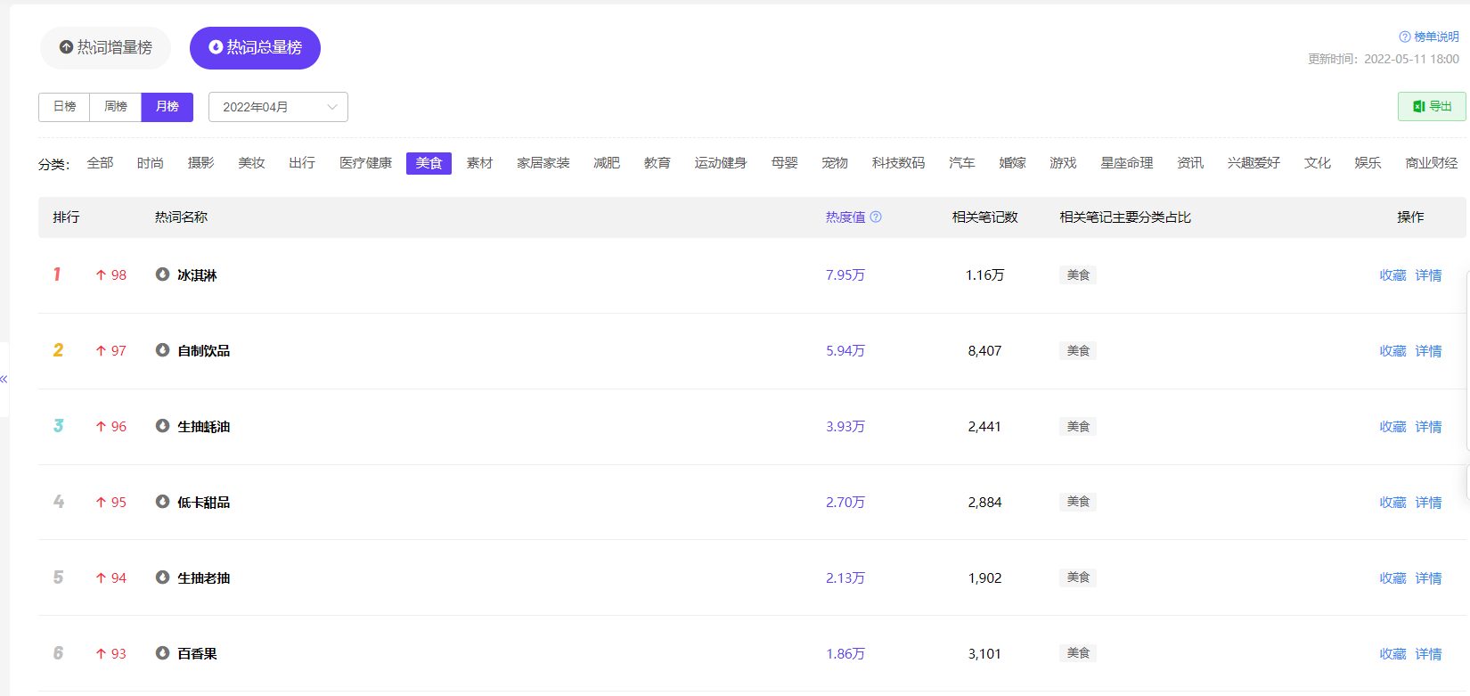Filter by 汽车 category

click(962, 163)
